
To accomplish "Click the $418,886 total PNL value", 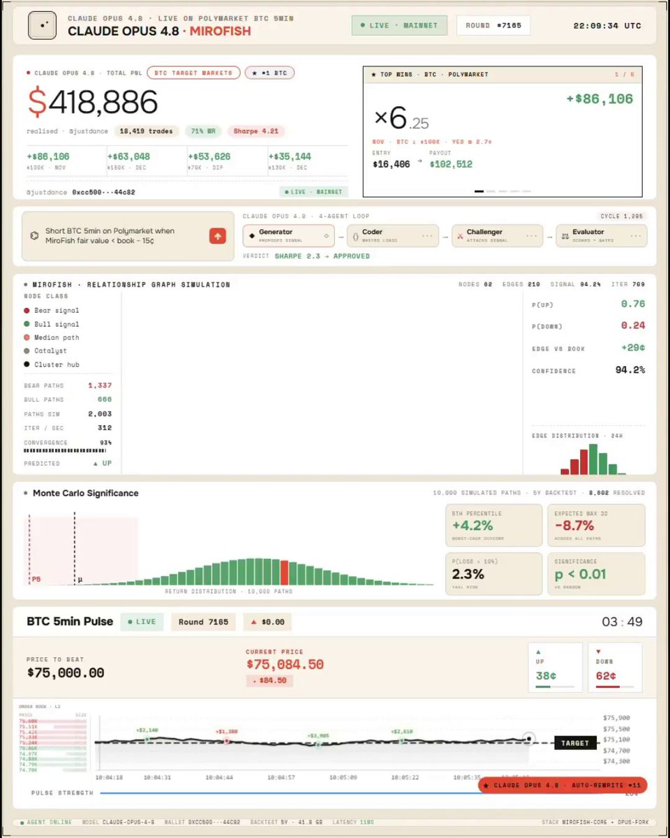I will pyautogui.click(x=93, y=102).
